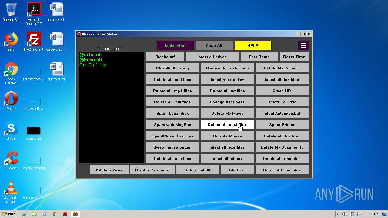
Task: Open Windows Explorer folder in taskbar
Action: pyautogui.click(x=34, y=214)
